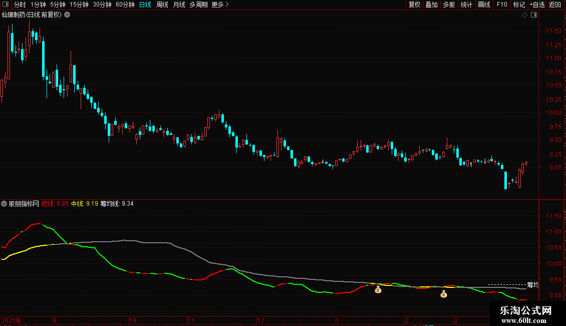Screen dimensions: 566x326
Task: Click the 10.00 price label in main chart
Action: point(553,113)
